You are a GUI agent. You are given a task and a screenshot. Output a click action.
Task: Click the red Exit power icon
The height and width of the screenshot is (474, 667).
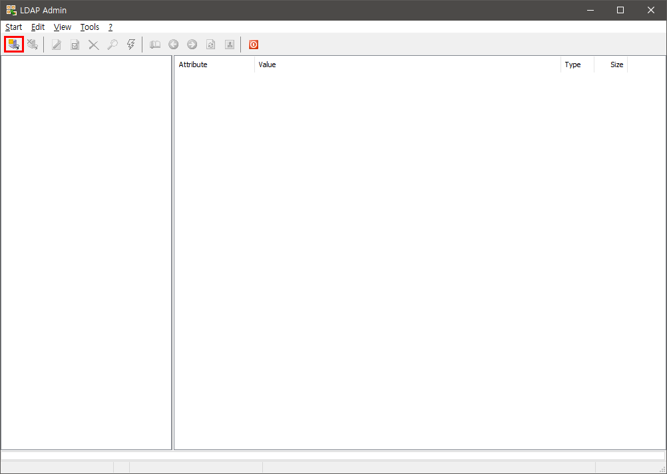coord(254,45)
